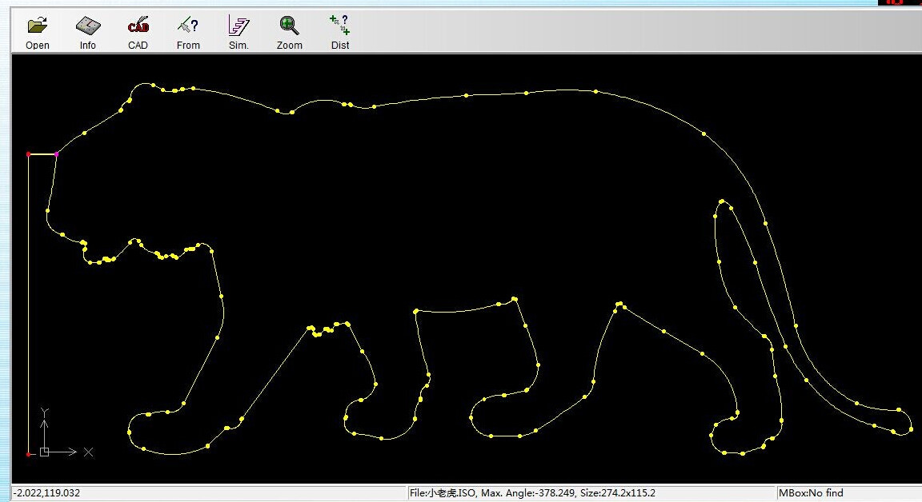Click the red indicator at top-right corner
The width and height of the screenshot is (922, 502).
[900, 2]
